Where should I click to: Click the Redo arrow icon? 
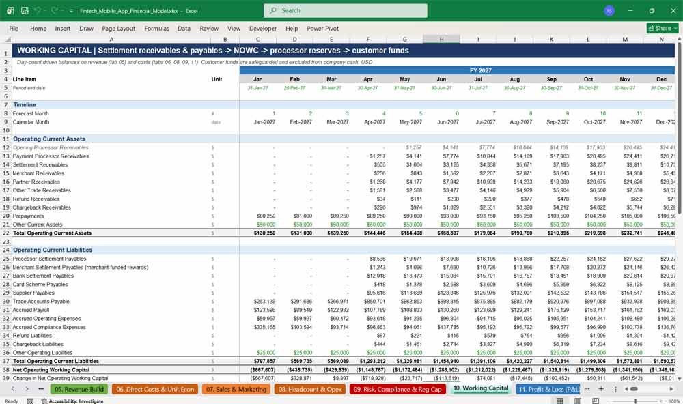pyautogui.click(x=55, y=10)
